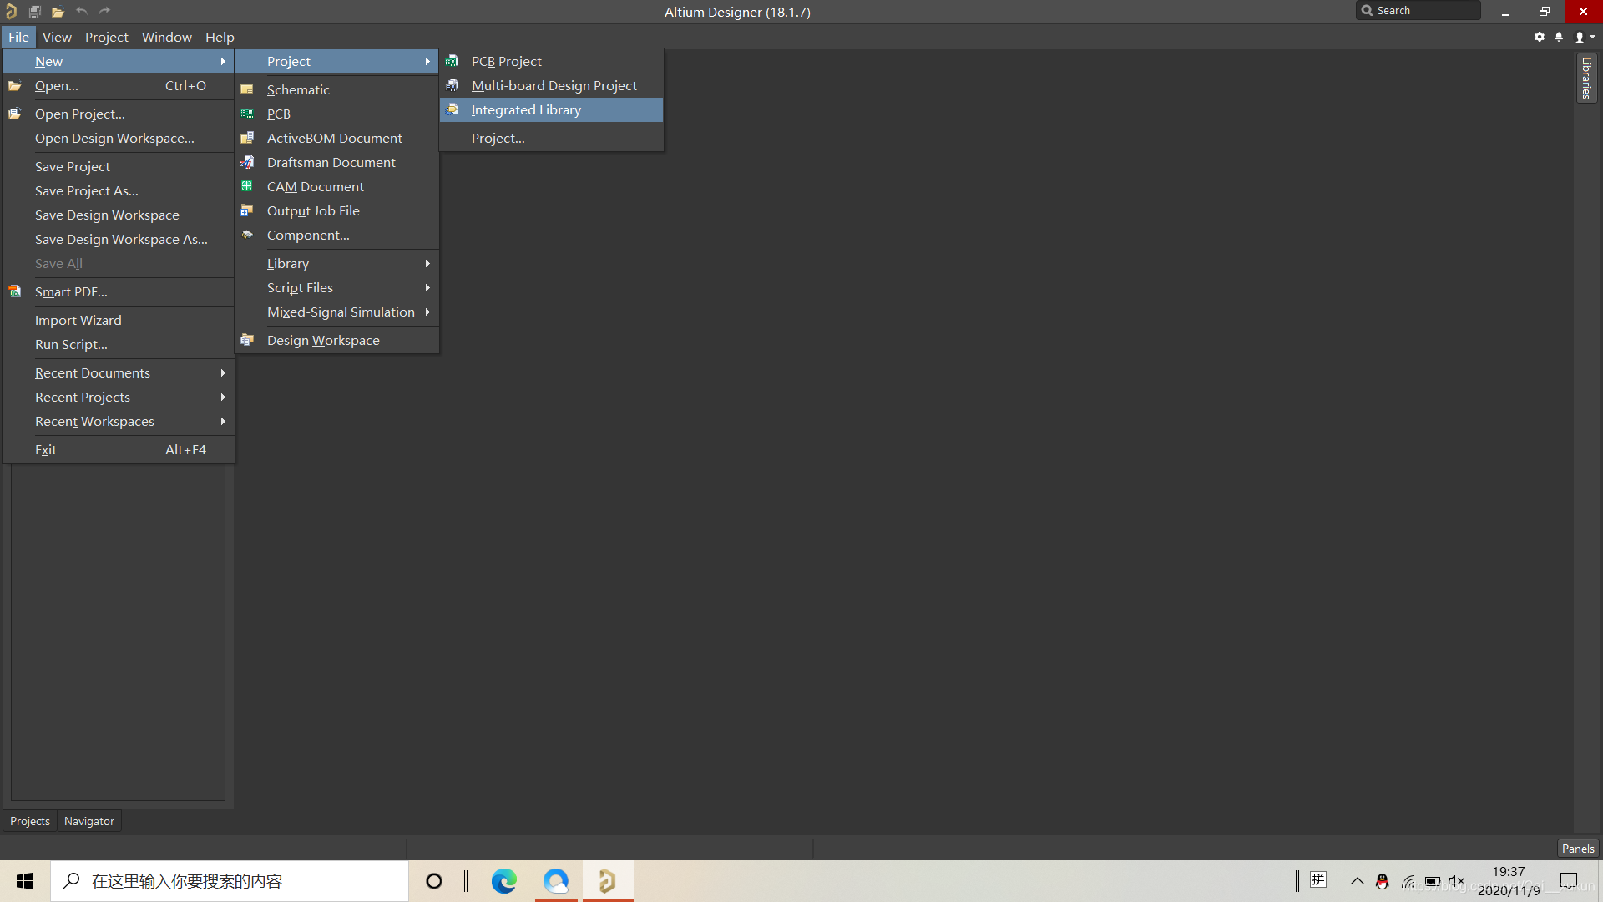
Task: Click the PCB document icon
Action: pos(246,113)
